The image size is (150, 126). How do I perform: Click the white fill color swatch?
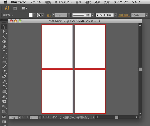[x=31, y=15]
